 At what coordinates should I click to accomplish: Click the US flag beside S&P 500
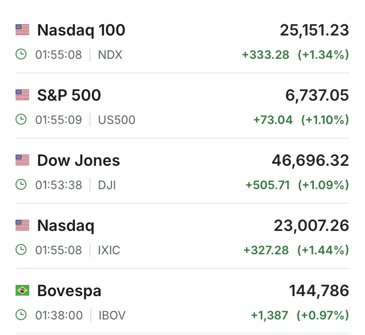22,95
